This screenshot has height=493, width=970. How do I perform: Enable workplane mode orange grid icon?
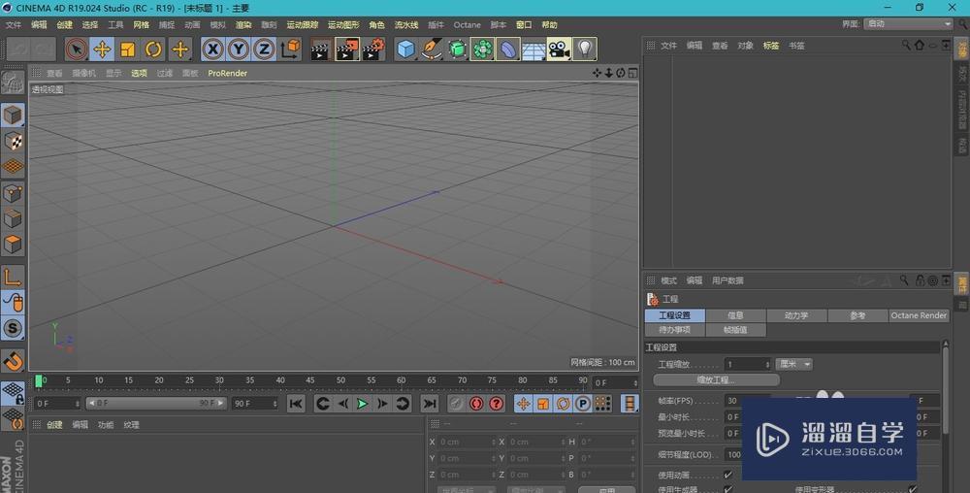[13, 166]
